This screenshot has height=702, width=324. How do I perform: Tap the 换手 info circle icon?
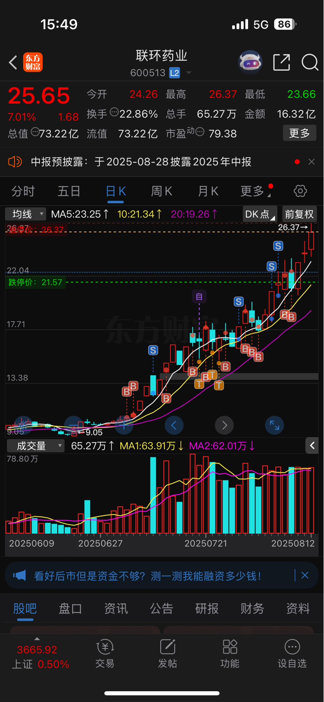tap(114, 112)
